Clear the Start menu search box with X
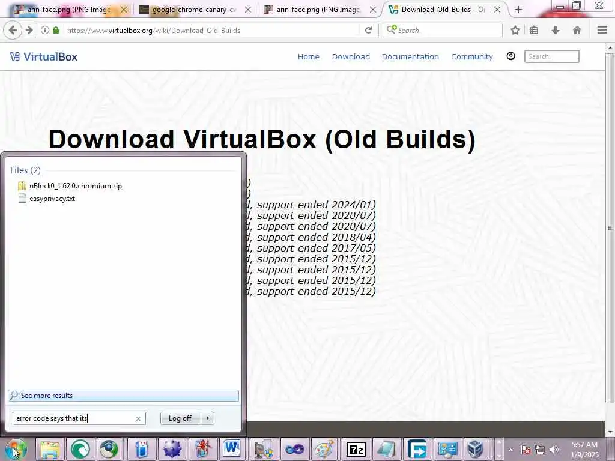The height and width of the screenshot is (461, 615). click(x=138, y=418)
